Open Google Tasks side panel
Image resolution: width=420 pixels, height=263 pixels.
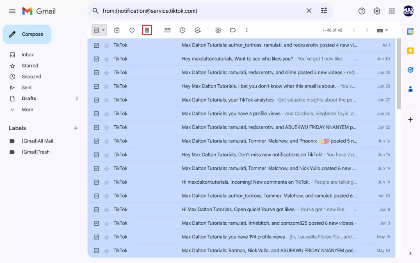click(410, 70)
